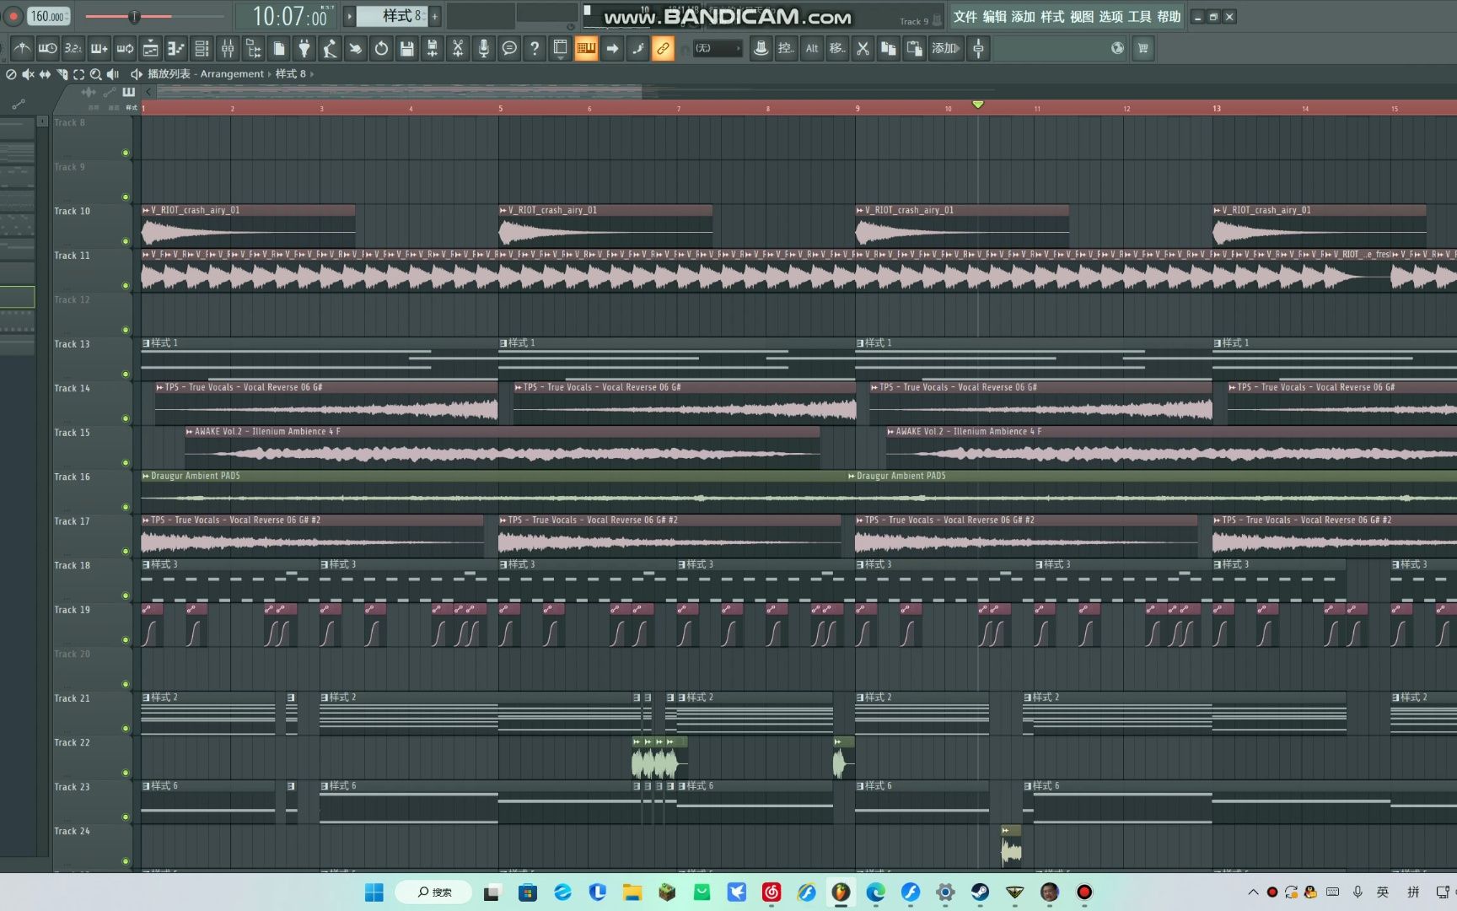Screen dimensions: 1457x911
Task: Click the microphone one-click recording icon
Action: [x=484, y=49]
